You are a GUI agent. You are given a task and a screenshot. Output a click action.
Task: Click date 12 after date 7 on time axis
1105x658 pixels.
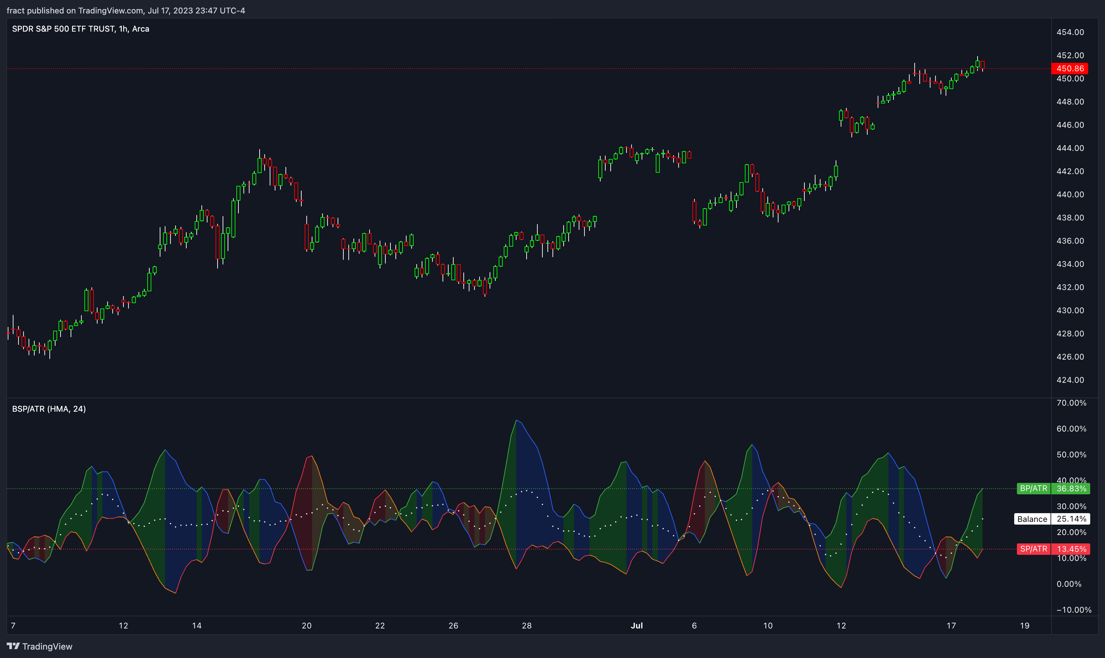click(x=123, y=626)
